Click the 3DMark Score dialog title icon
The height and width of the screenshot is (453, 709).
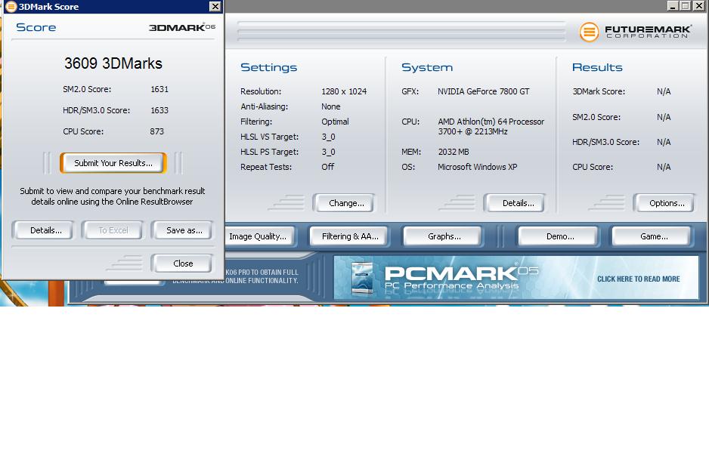[11, 6]
